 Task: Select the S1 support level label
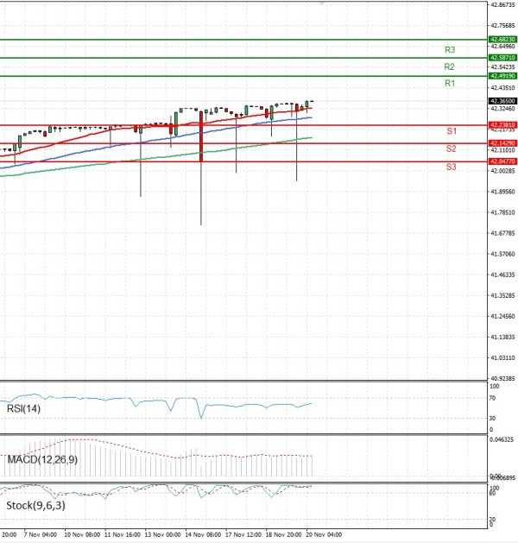tap(452, 131)
